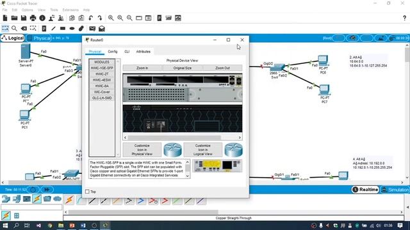This screenshot has height=230, width=410.
Task: Click the Undo arrow icon
Action: [90, 18]
